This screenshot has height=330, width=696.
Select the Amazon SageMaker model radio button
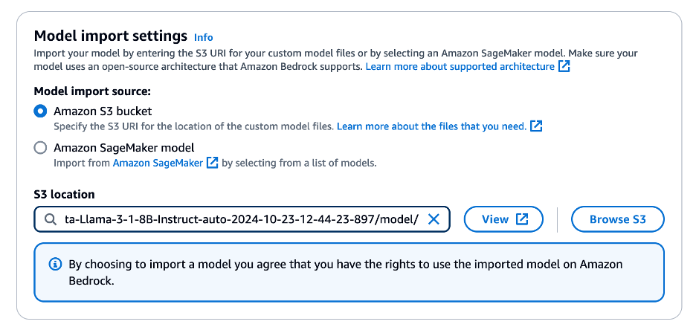[x=40, y=148]
